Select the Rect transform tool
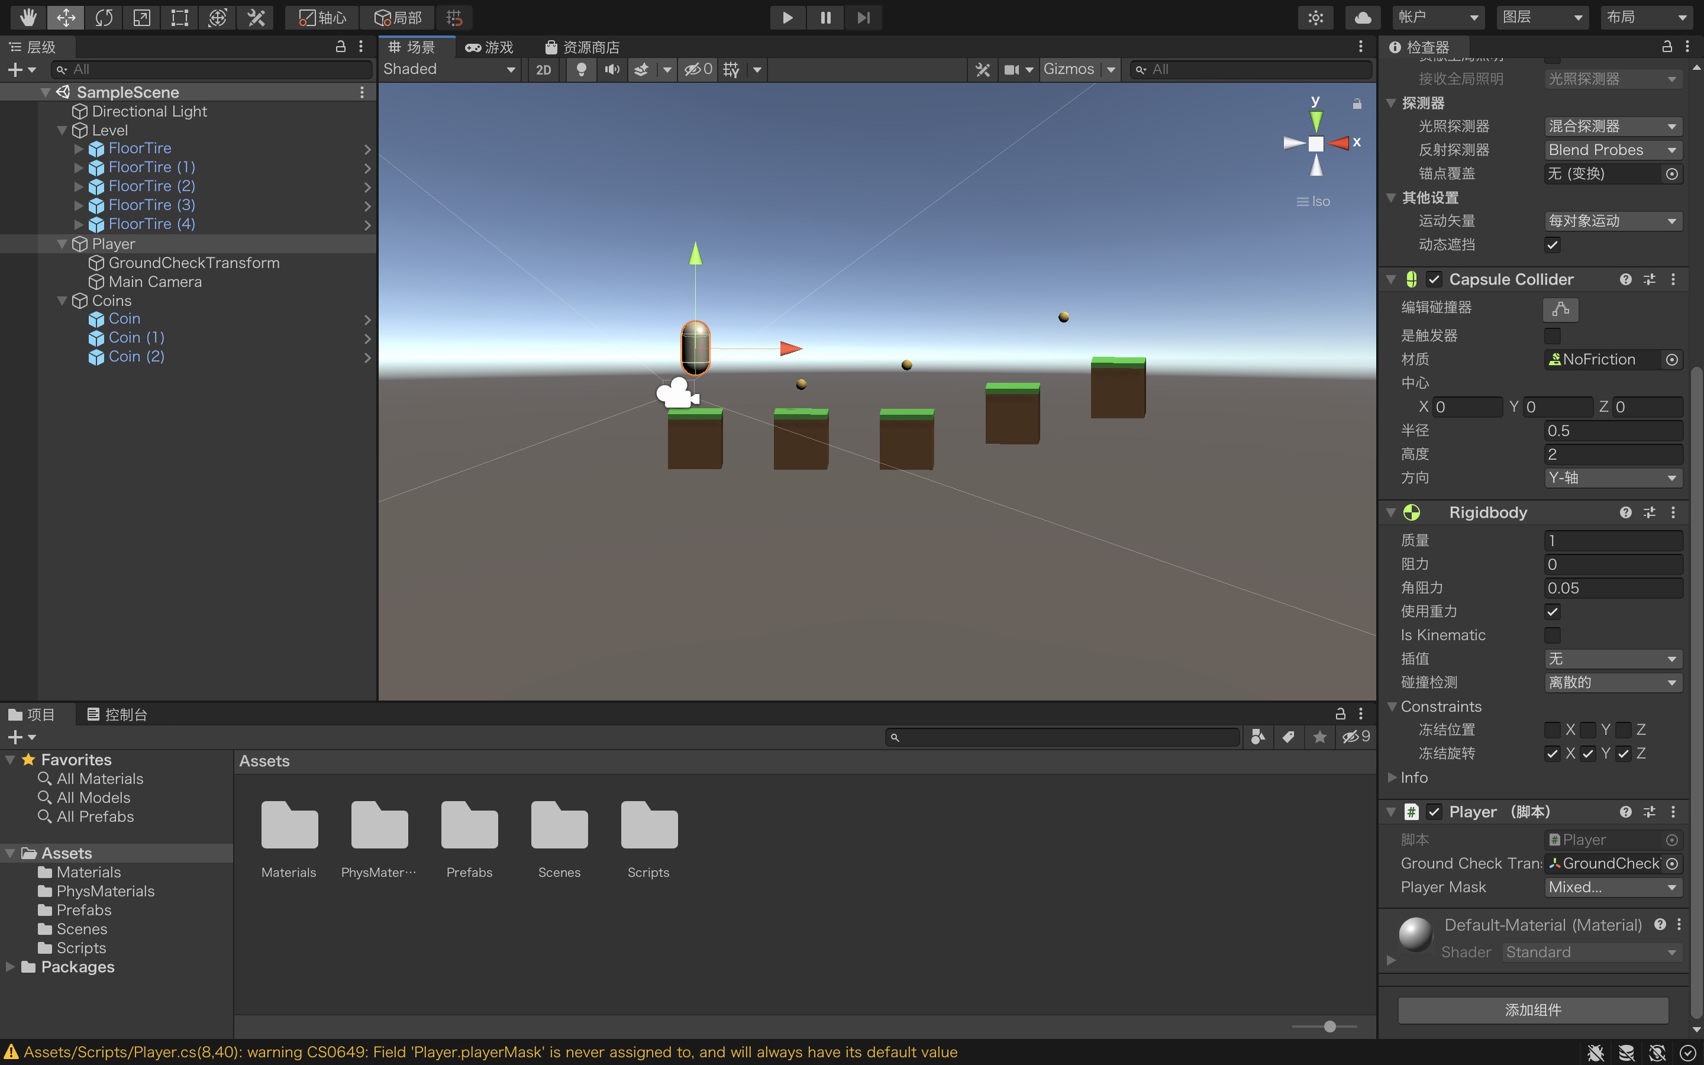 (x=179, y=17)
